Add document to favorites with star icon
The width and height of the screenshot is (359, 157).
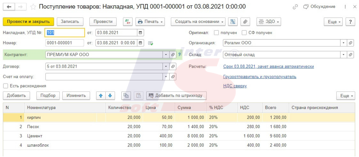33,7
